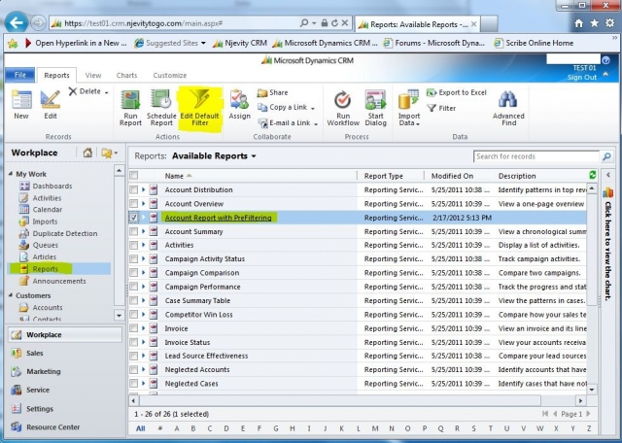Select Dashboards in Workplace navigation
Screen dimensions: 622x443
click(52, 186)
